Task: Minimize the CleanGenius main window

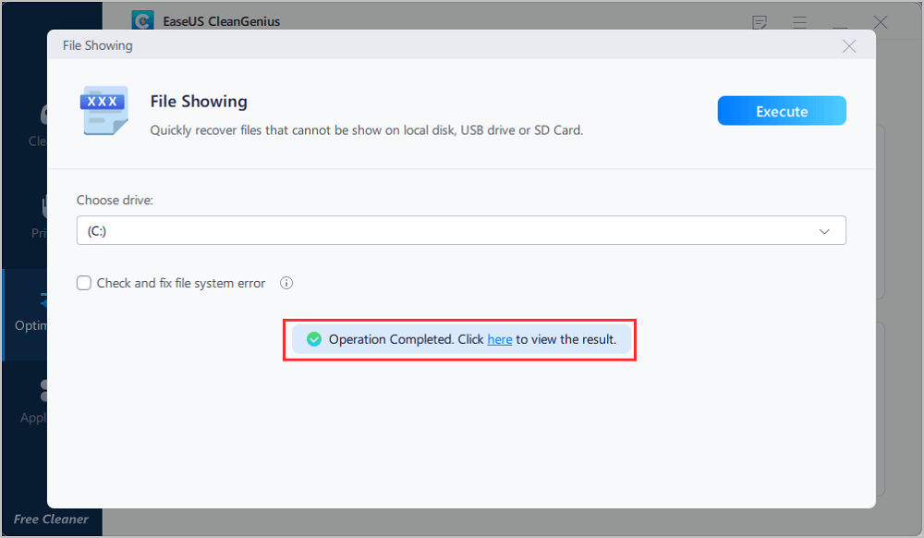Action: click(840, 23)
